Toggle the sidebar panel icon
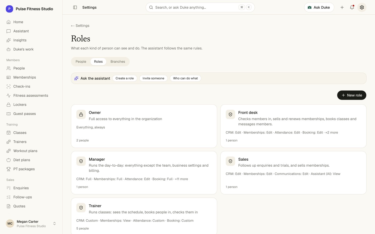The width and height of the screenshot is (375, 234). (x=75, y=7)
